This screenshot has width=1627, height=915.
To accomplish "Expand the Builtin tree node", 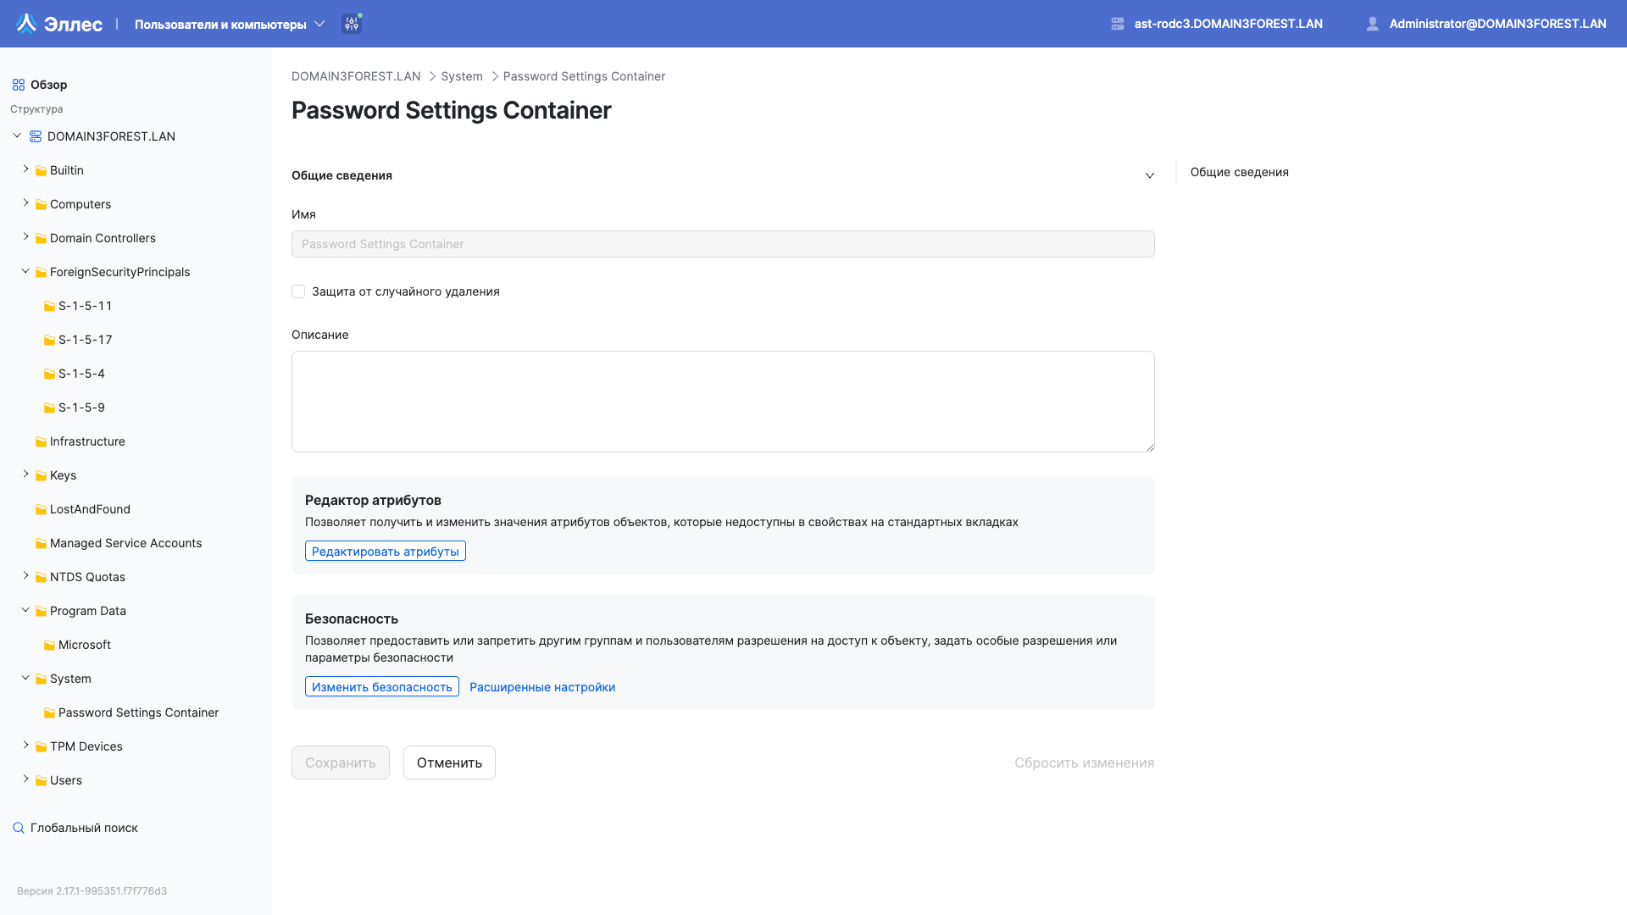I will coord(25,169).
